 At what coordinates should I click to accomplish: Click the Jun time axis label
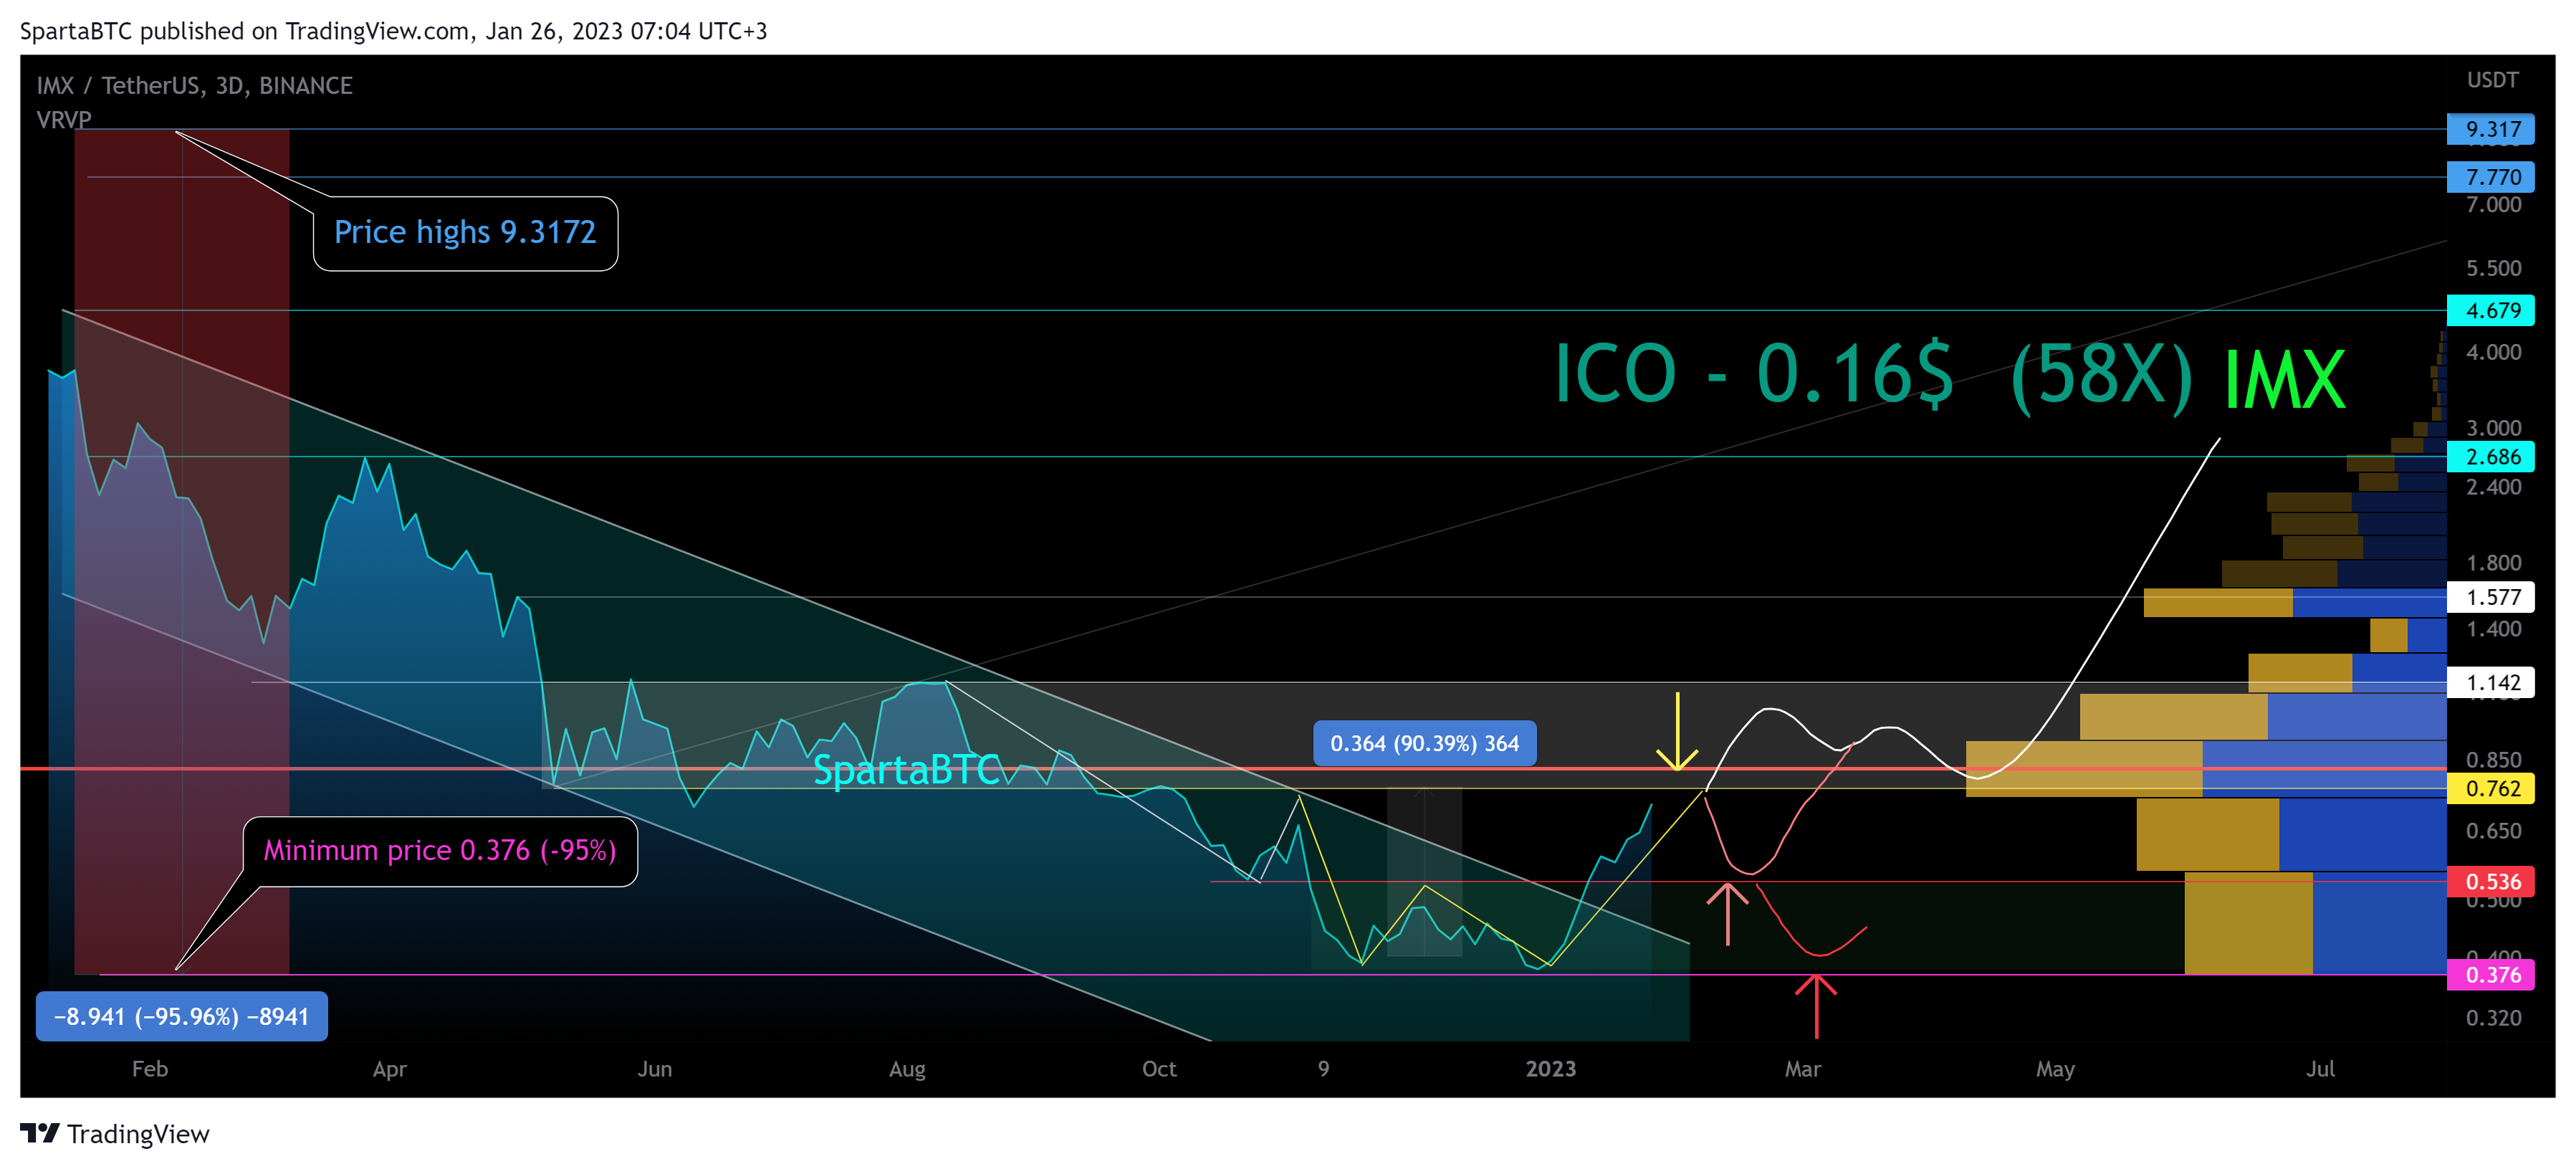(655, 1069)
